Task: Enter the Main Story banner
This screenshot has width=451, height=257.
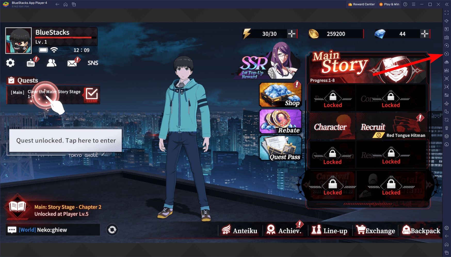Action: coord(368,68)
